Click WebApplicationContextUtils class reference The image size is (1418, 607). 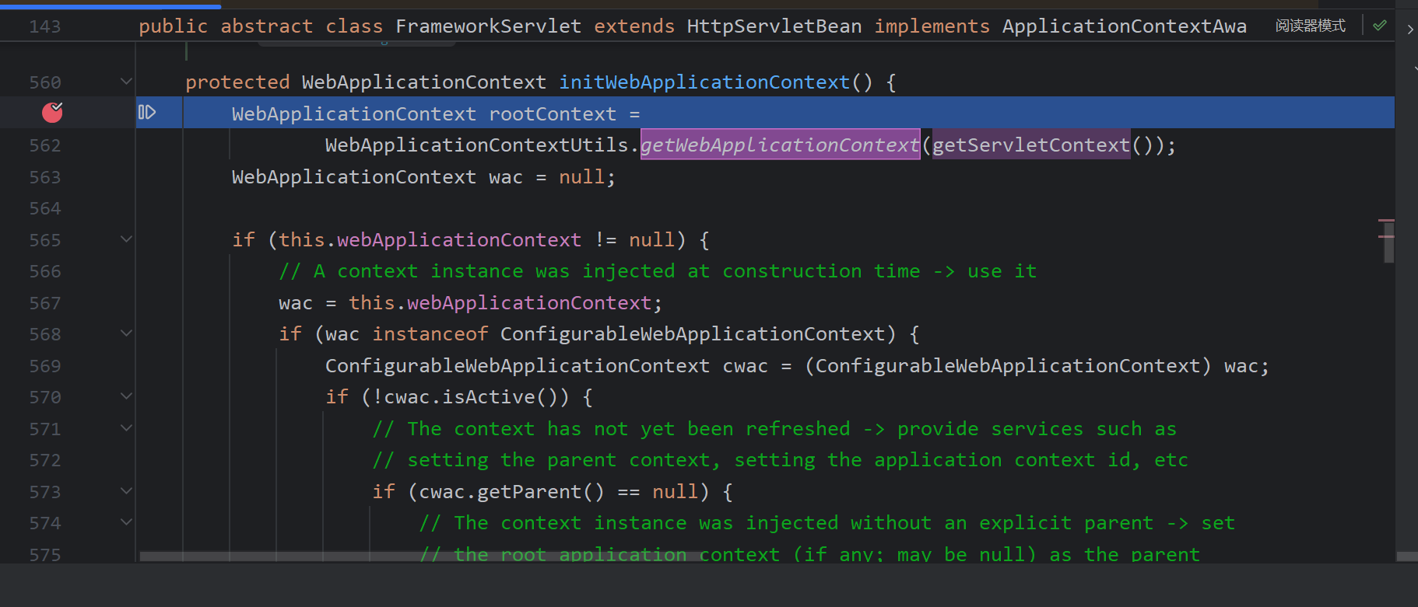click(x=476, y=145)
